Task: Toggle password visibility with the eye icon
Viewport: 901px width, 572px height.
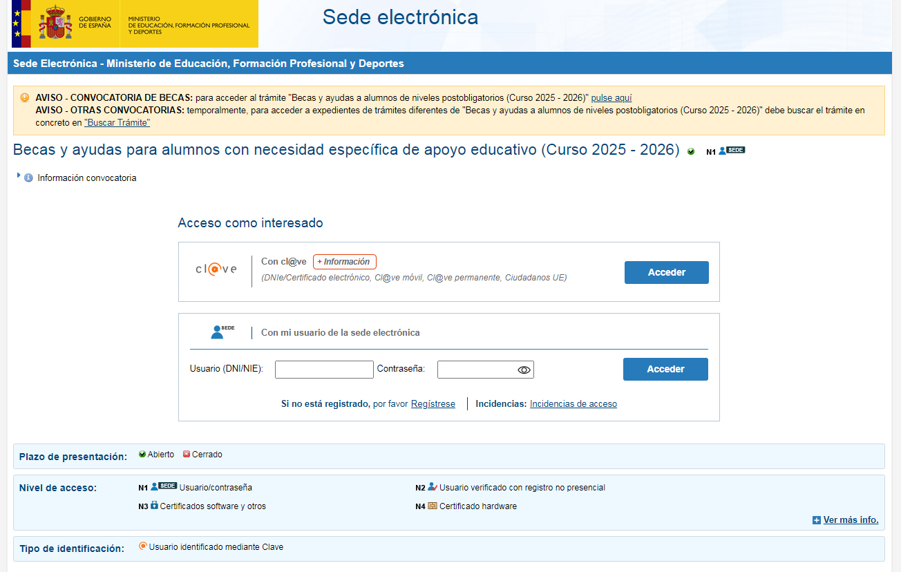Action: 524,370
